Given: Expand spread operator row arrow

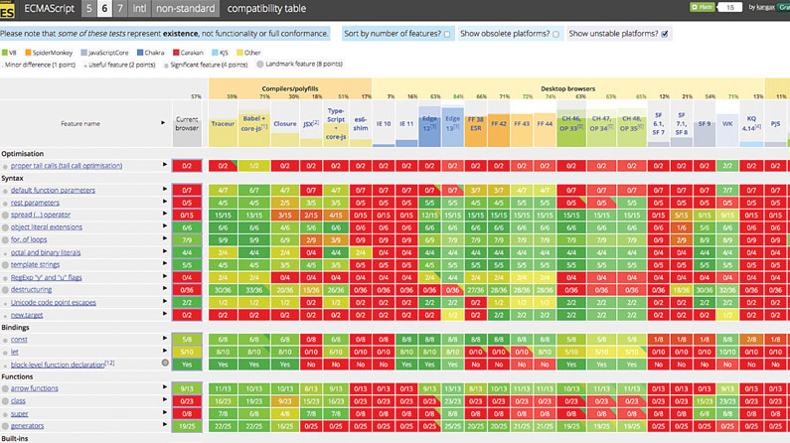Looking at the screenshot, I should (165, 214).
